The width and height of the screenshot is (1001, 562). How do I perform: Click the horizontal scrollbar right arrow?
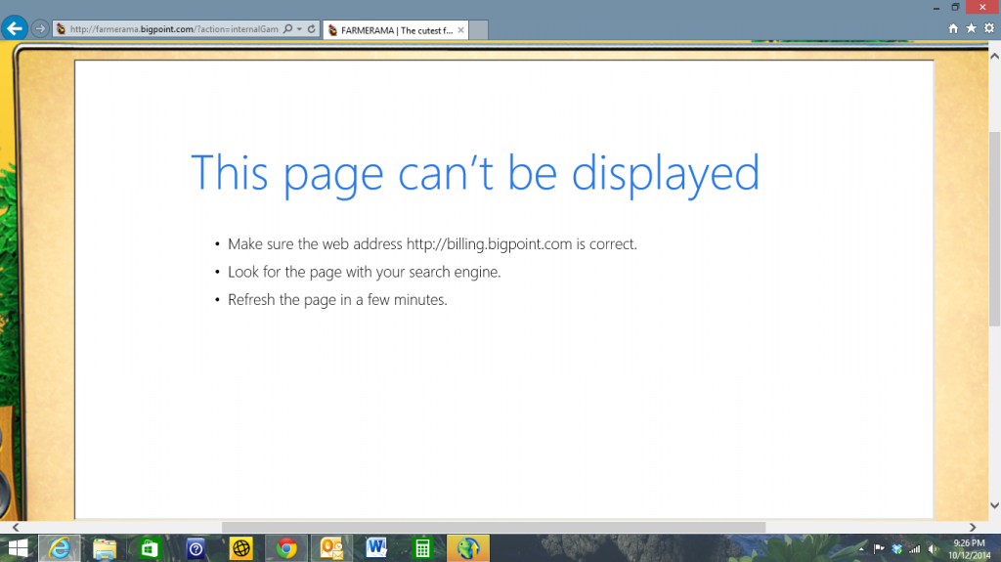pos(973,528)
